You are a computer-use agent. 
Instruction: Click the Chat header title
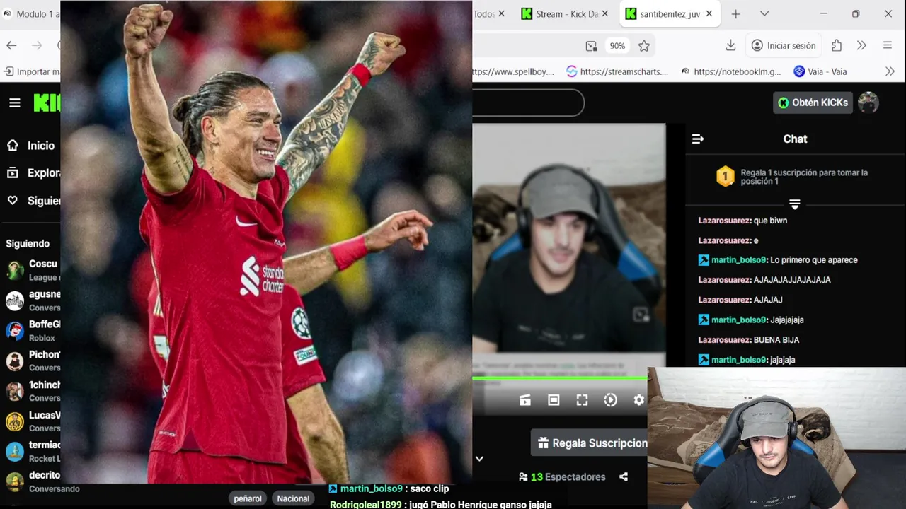tap(795, 139)
